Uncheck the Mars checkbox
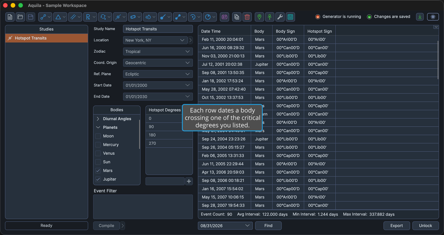 [98, 171]
